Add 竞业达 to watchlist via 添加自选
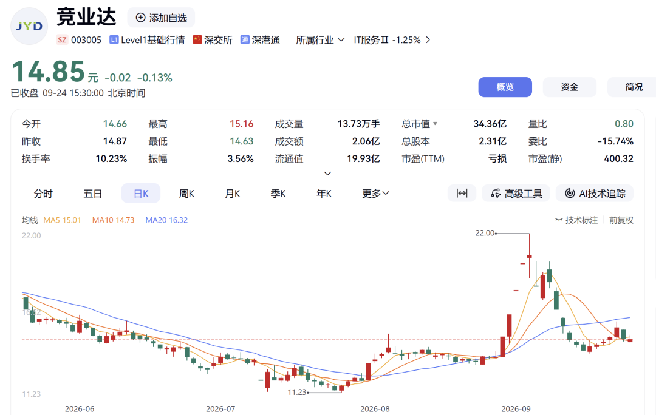This screenshot has width=656, height=415. pyautogui.click(x=161, y=18)
